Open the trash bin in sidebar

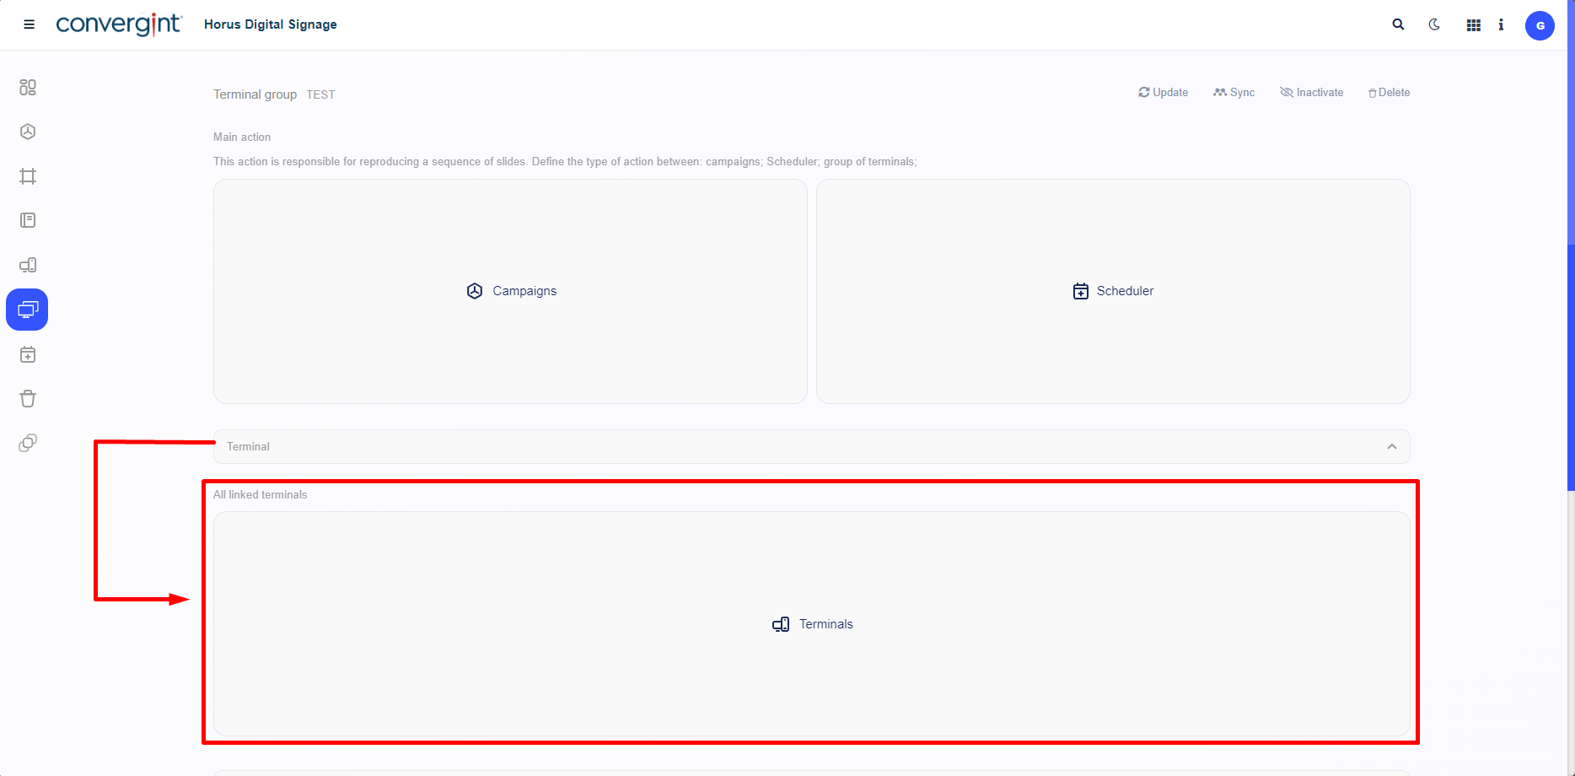pos(28,399)
